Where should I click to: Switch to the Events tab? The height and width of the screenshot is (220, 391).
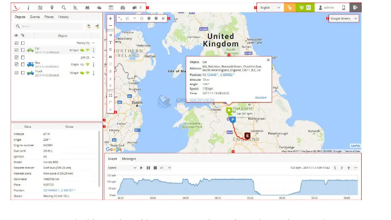[35, 17]
